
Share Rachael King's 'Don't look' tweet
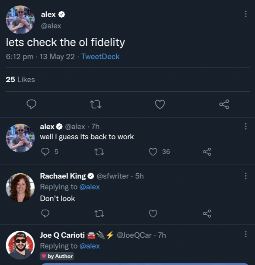coord(207,213)
